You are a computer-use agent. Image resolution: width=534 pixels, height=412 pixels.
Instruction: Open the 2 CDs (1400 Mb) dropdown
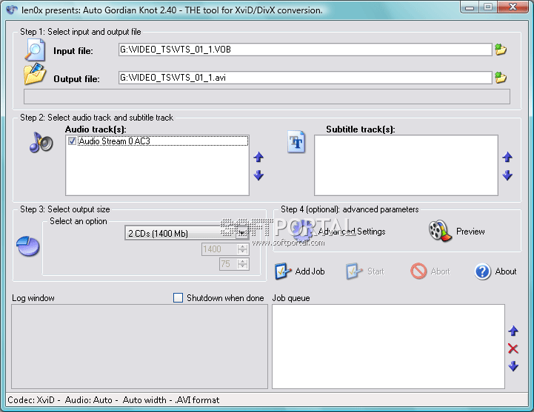(x=241, y=233)
